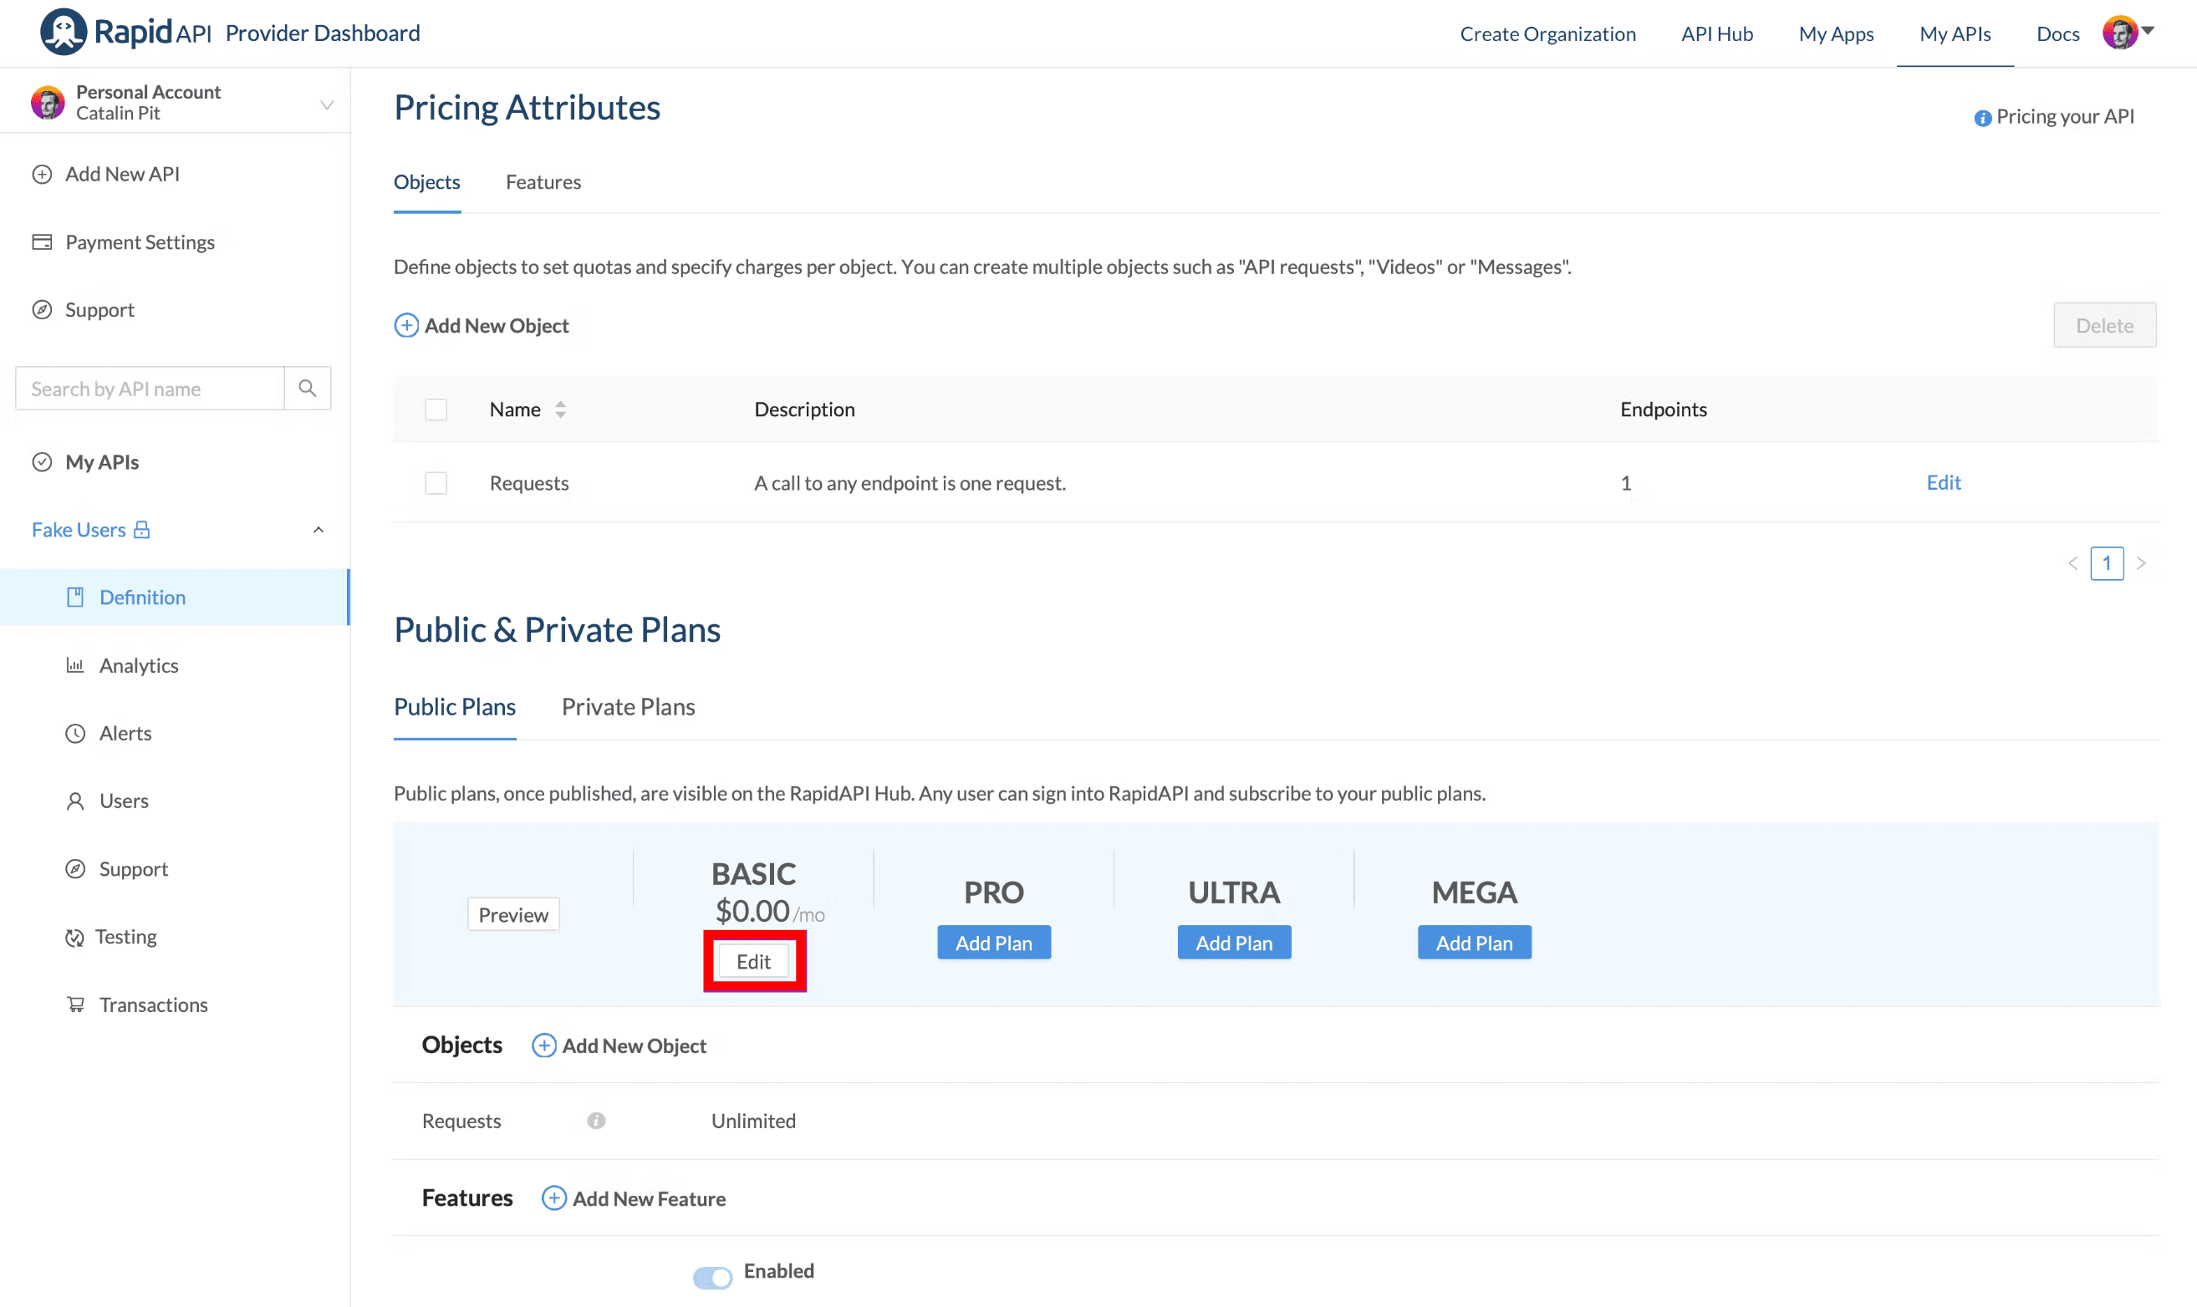This screenshot has width=2197, height=1307.
Task: Open Docs from the top navigation
Action: (x=2058, y=33)
